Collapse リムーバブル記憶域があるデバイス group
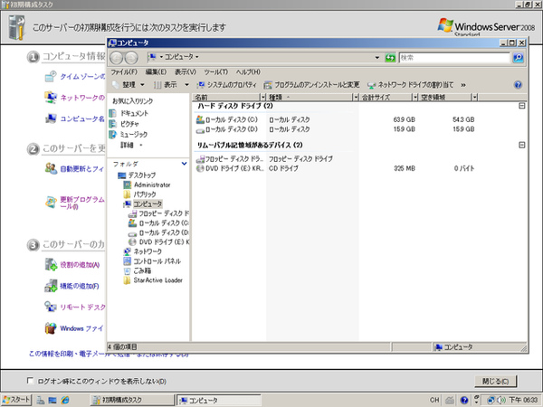 [521, 145]
